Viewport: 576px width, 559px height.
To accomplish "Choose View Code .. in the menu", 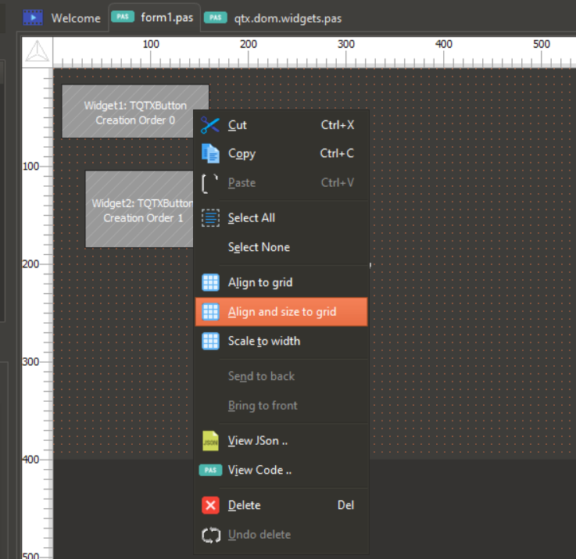I will coord(259,470).
